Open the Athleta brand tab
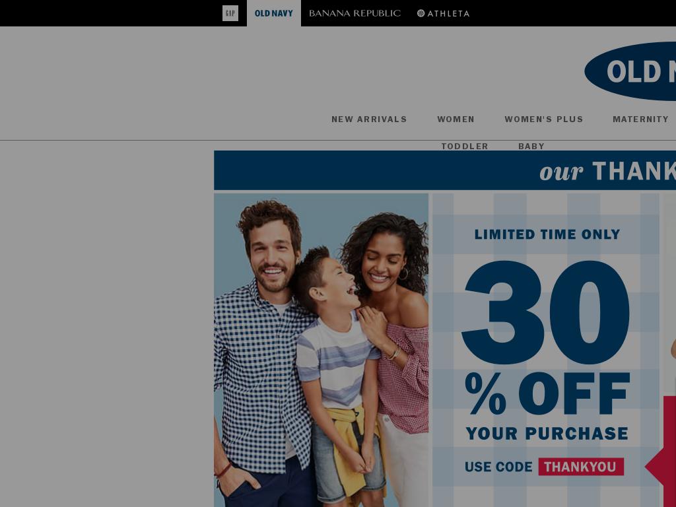 [443, 13]
